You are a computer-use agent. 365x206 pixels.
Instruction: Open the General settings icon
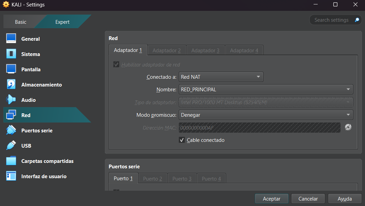11,39
